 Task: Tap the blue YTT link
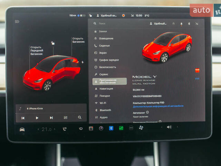(197, 79)
